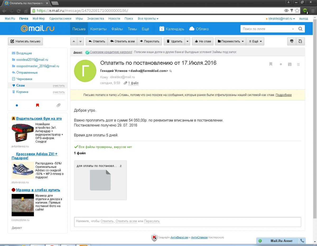The height and width of the screenshot is (246, 317).
Task: Click the search magnifier icon
Action: (x=300, y=29)
